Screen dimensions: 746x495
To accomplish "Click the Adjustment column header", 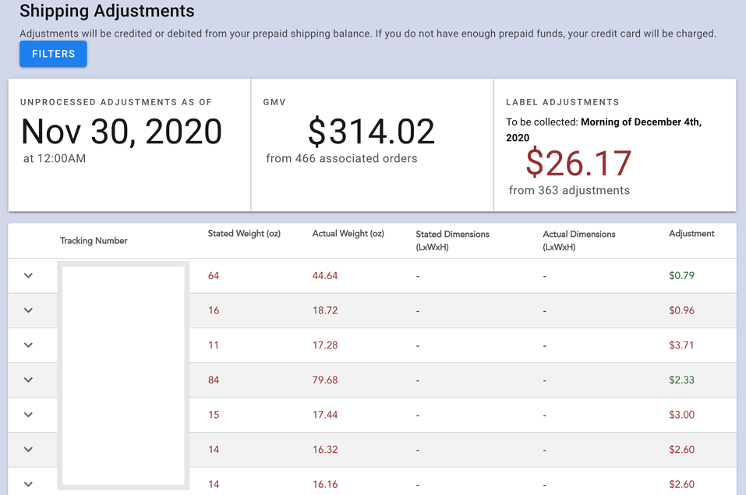I will 691,234.
